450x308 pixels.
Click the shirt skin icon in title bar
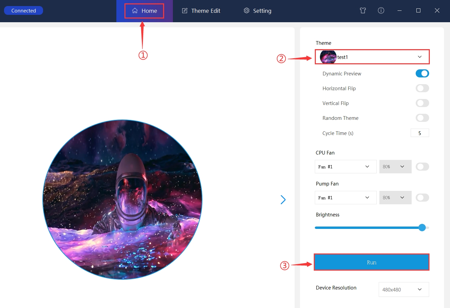click(x=363, y=10)
